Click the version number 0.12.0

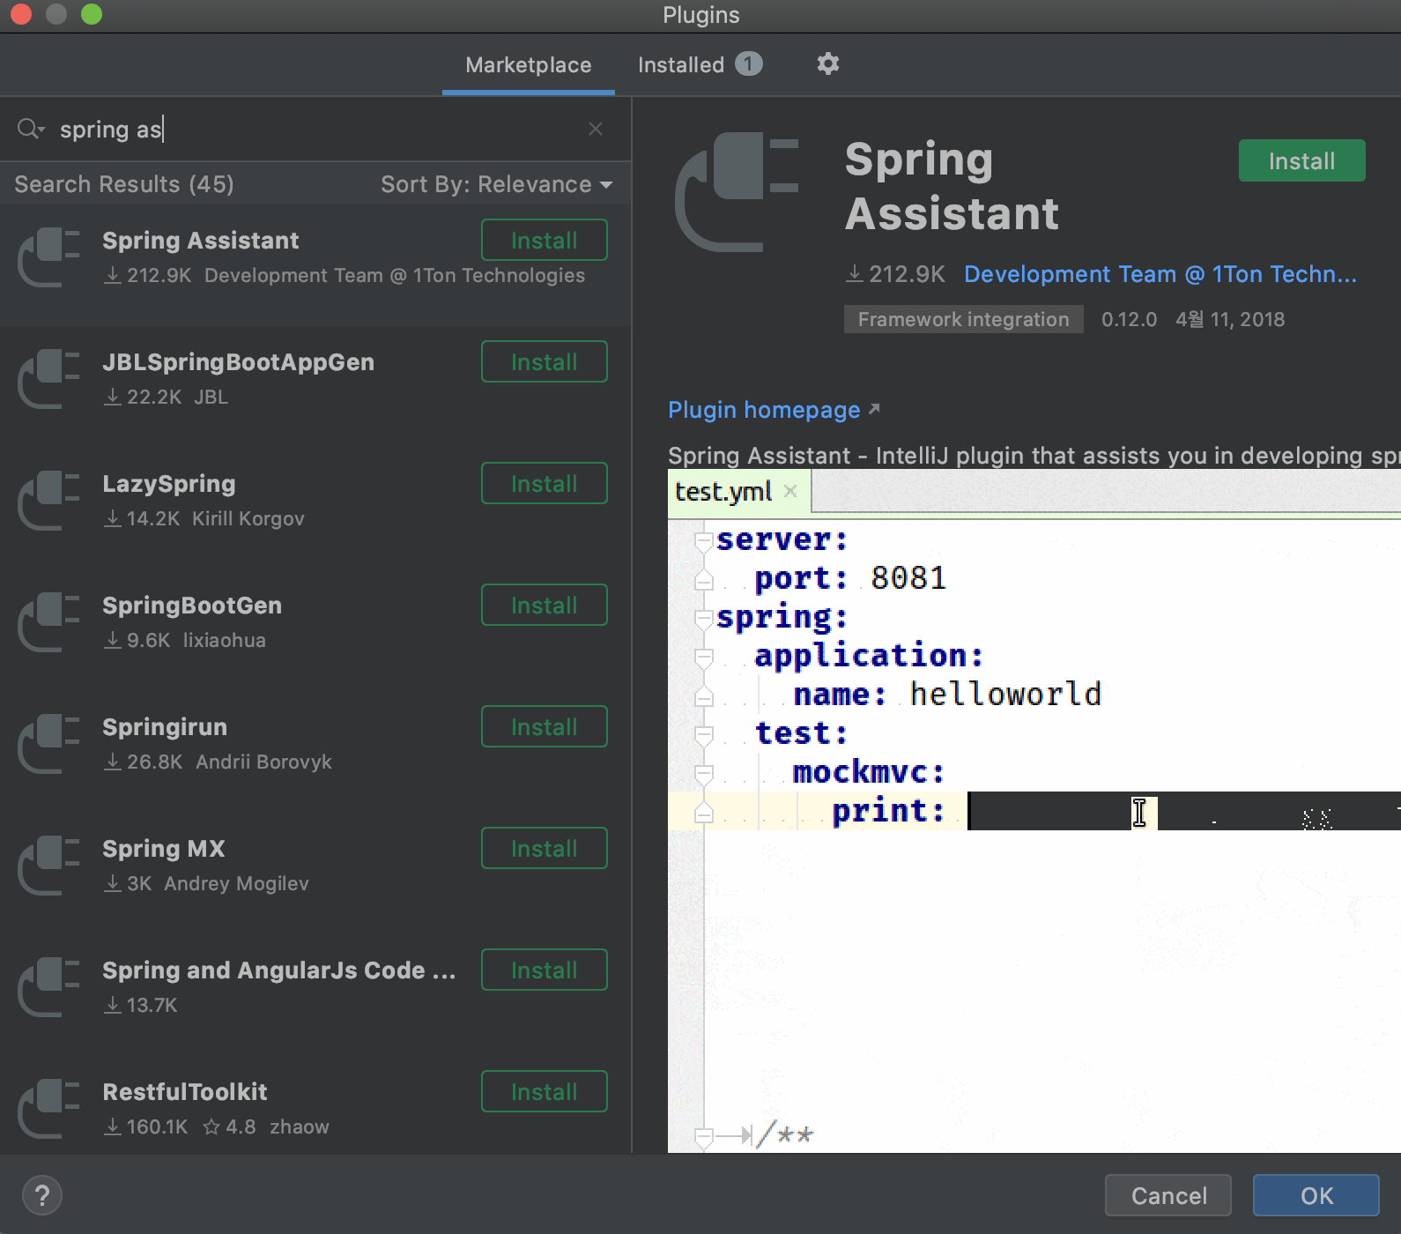[1129, 319]
